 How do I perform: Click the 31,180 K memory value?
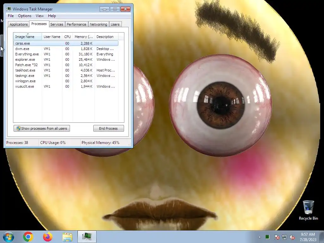[x=85, y=54]
